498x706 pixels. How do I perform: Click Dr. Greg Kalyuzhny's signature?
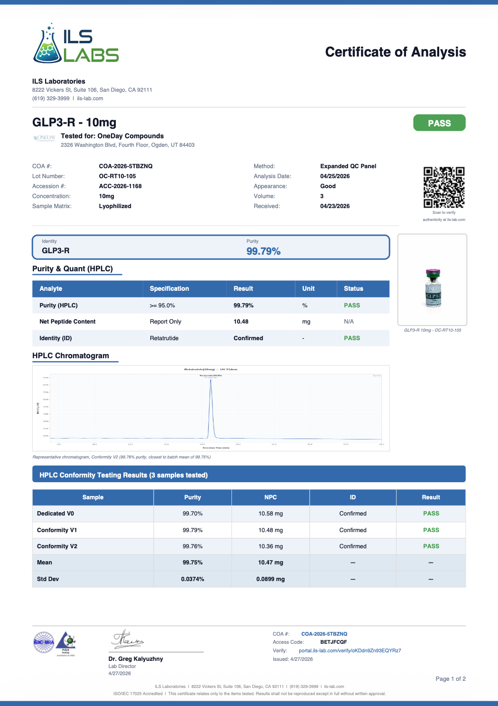point(128,639)
